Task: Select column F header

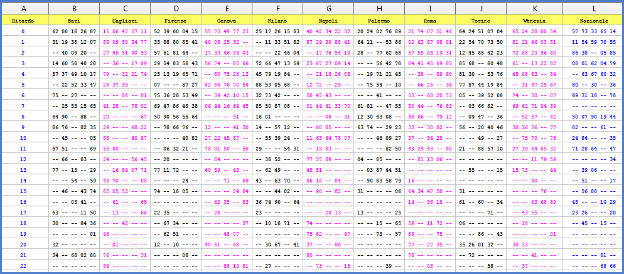Action: click(x=277, y=9)
